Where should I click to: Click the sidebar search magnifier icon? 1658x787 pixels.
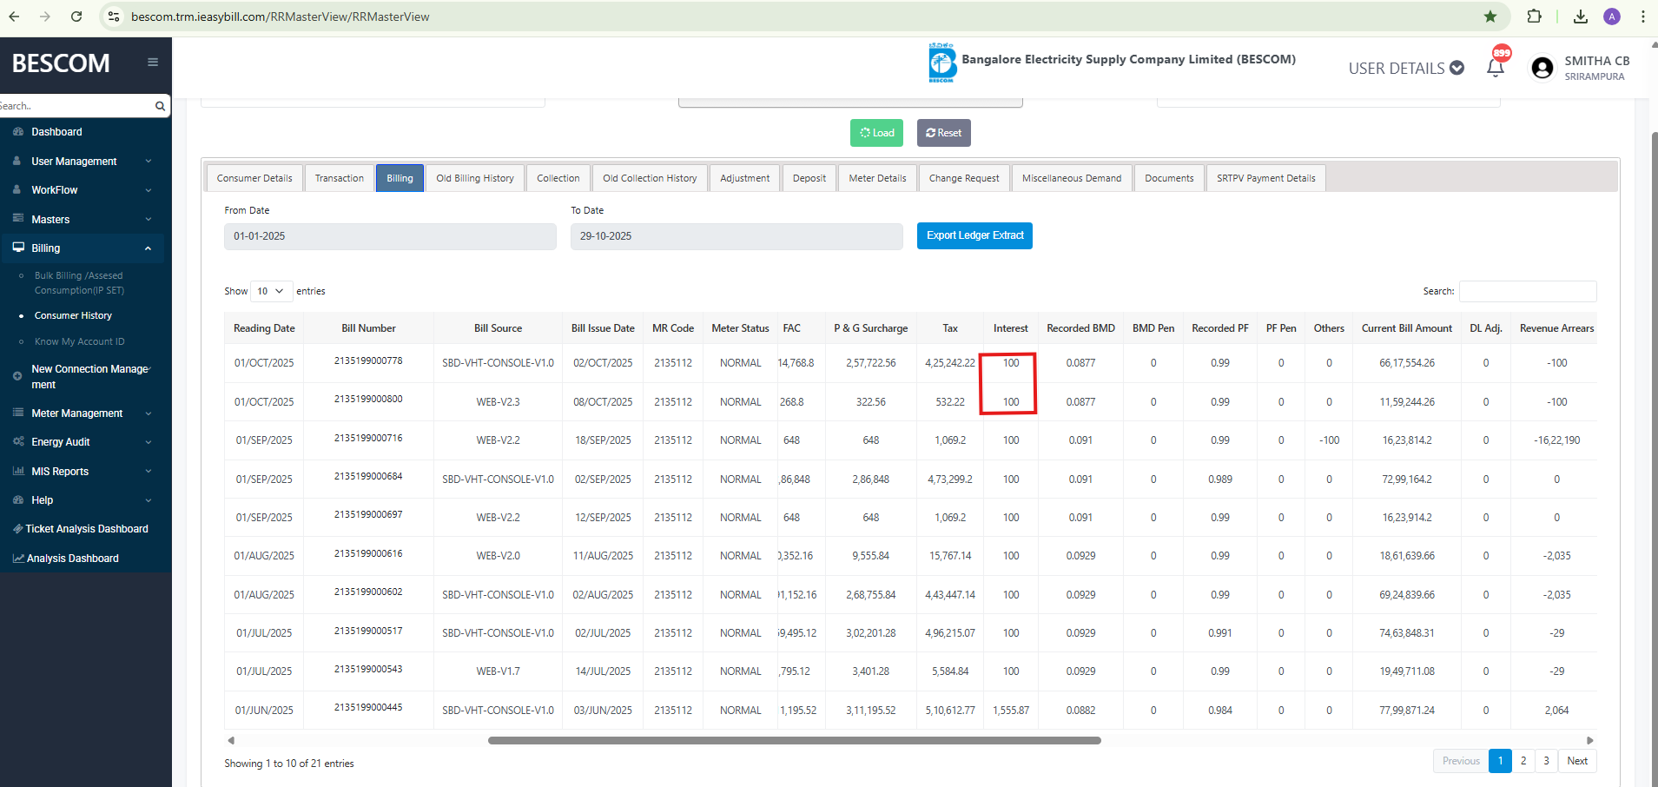pyautogui.click(x=160, y=106)
